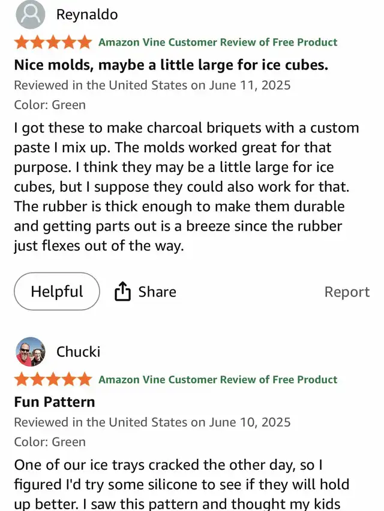The image size is (384, 511).
Task: Click the five-star rating on Reynaldo's review
Action: coord(53,42)
